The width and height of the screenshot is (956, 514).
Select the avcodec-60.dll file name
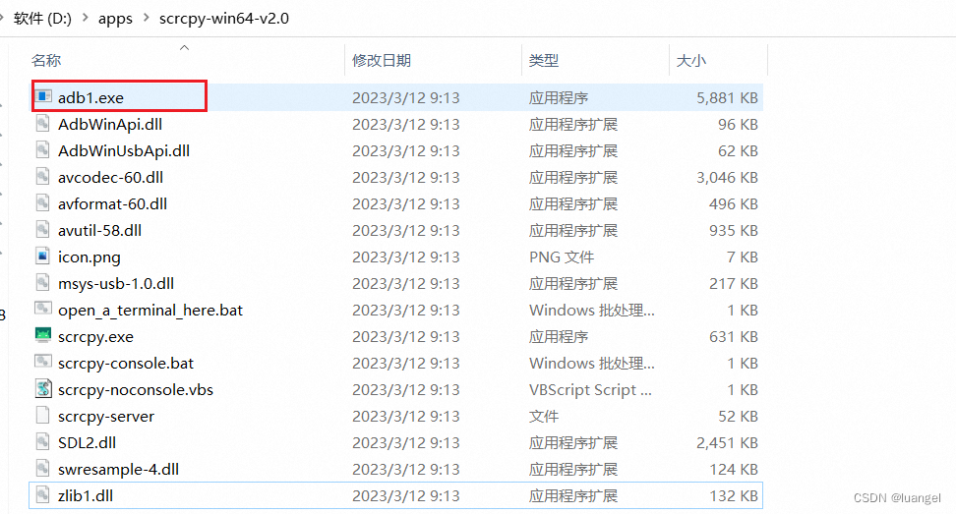pyautogui.click(x=110, y=177)
